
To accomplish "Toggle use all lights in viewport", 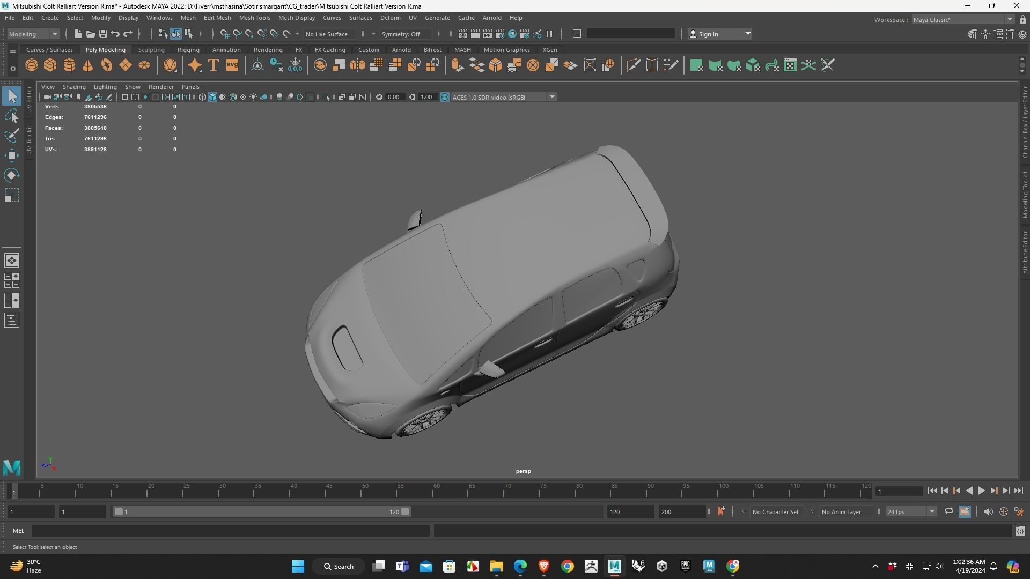I will 253,97.
